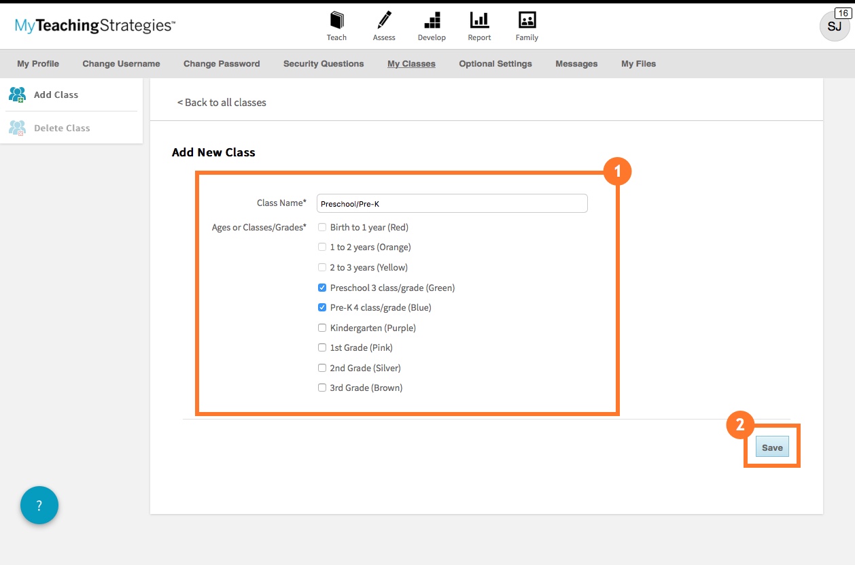Check the Kindergarten (Purple) checkbox
This screenshot has height=565, width=855.
(322, 328)
